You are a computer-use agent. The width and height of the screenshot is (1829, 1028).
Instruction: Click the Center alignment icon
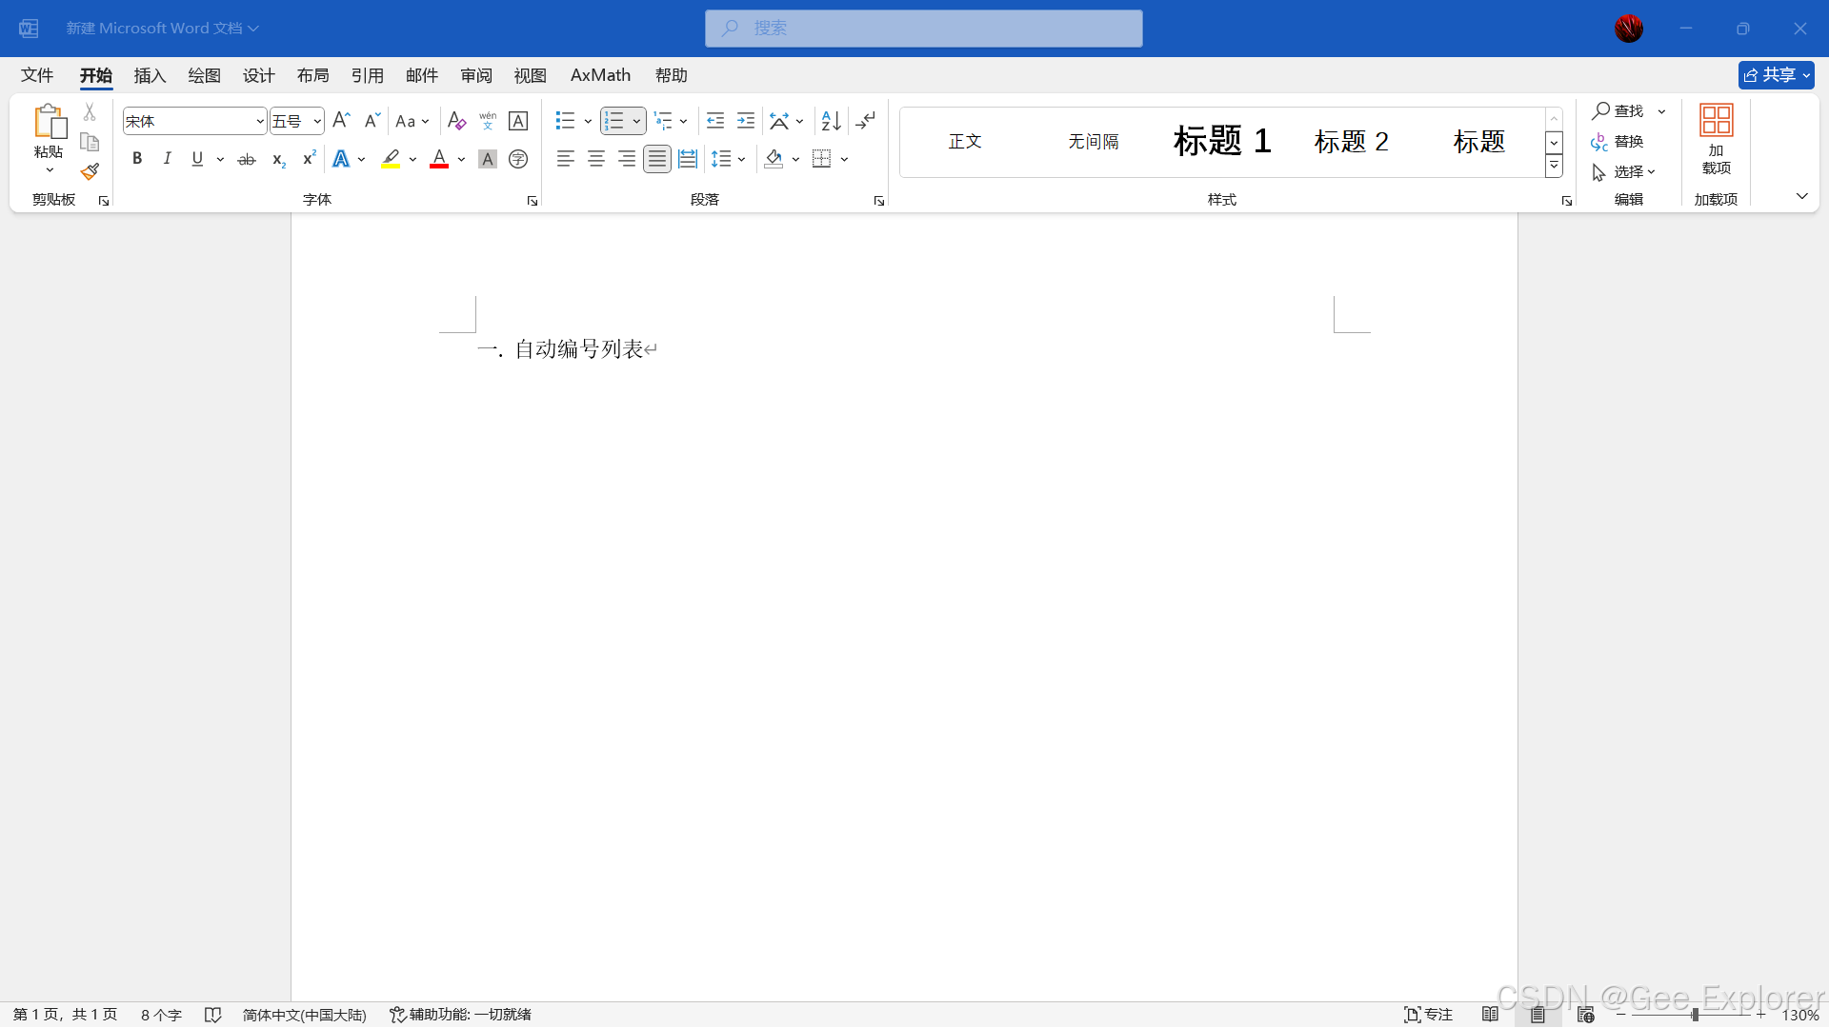(x=596, y=159)
